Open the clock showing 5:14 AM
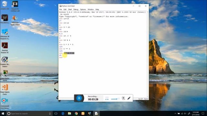This screenshot has height=116, width=207. (x=195, y=113)
